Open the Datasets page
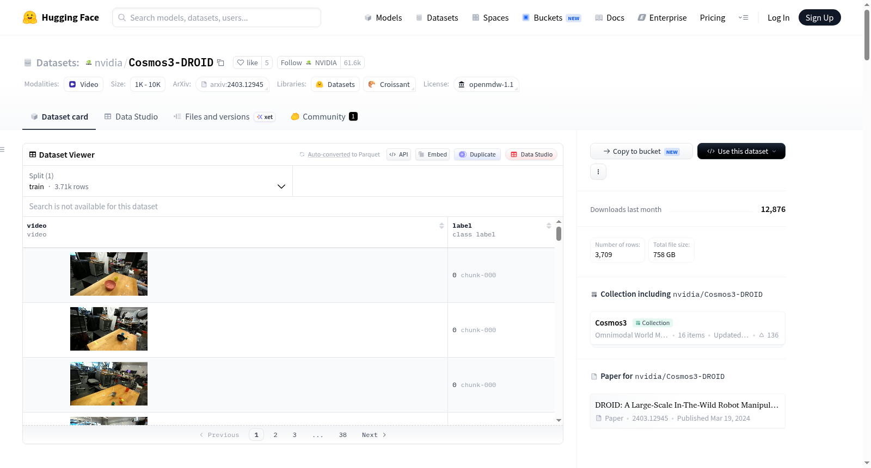Image resolution: width=871 pixels, height=468 pixels. tap(437, 17)
